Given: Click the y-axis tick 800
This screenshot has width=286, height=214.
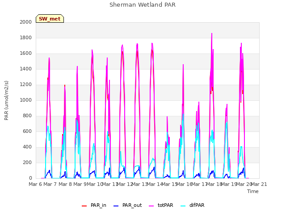Looking at the screenshot, I should [x=27, y=116].
